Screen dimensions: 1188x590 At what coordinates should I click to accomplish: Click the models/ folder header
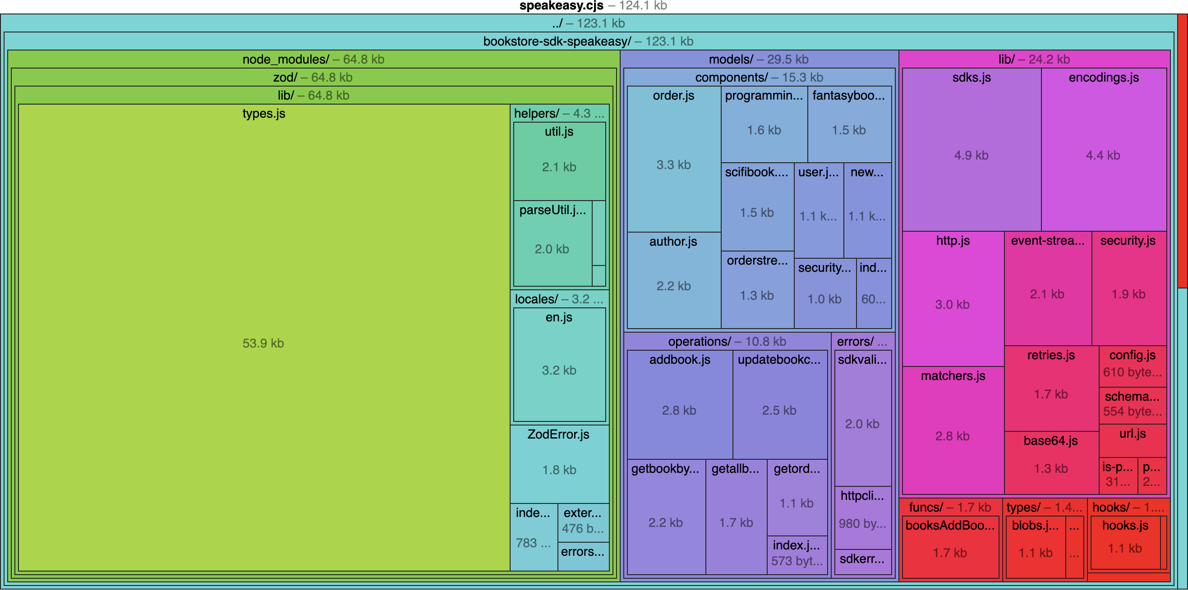click(759, 59)
